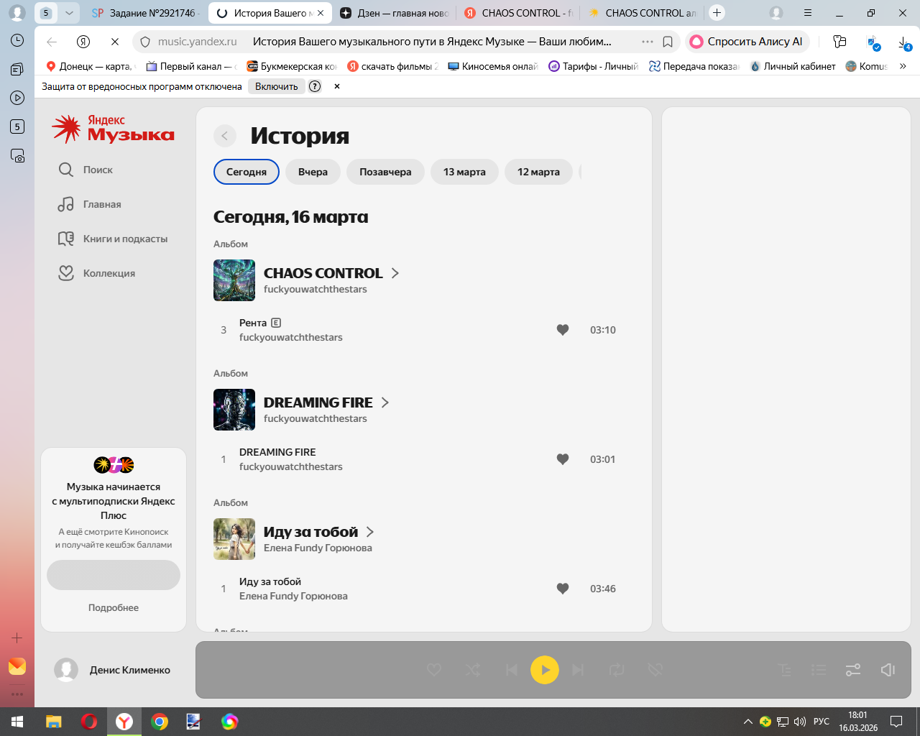Click Включить to enable malware protection
The height and width of the screenshot is (736, 920).
coord(276,86)
